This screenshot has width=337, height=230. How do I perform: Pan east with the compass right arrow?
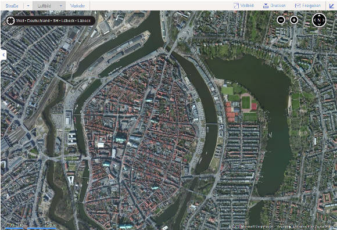point(324,20)
